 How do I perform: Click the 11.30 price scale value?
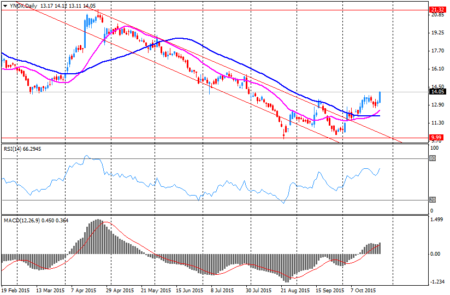tap(438, 123)
